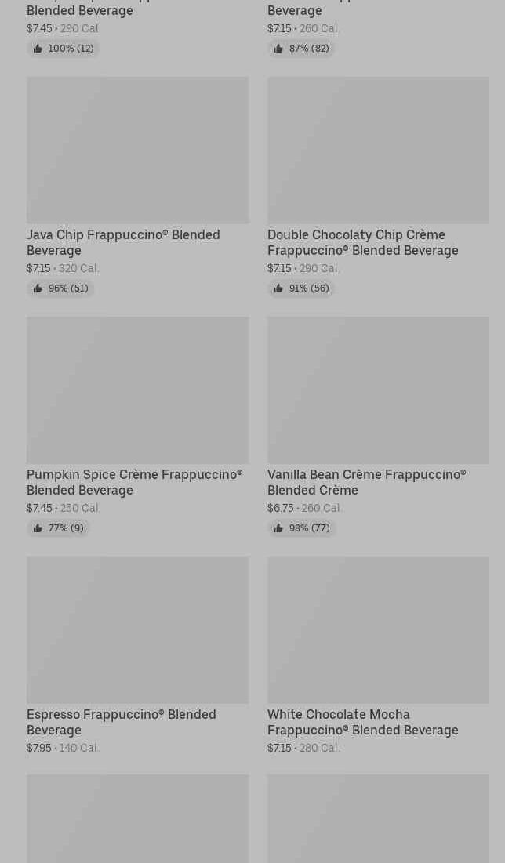
Task: Click thumbs-up icon under Pumpkin Spice Crème Frappuccino
Action: (x=38, y=528)
